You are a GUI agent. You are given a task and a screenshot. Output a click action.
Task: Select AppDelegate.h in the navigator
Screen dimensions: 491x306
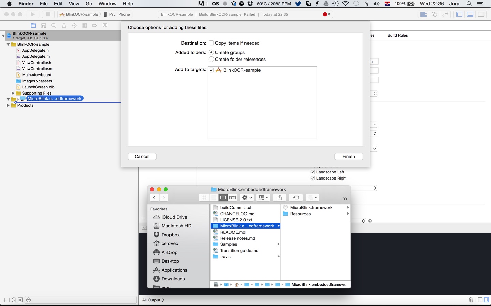tap(35, 50)
